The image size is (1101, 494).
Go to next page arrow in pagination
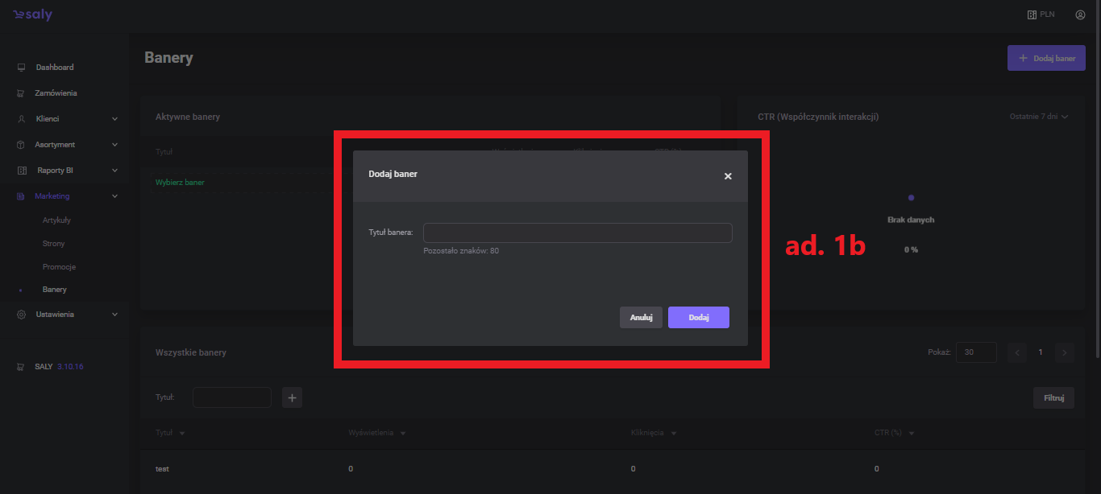1064,352
